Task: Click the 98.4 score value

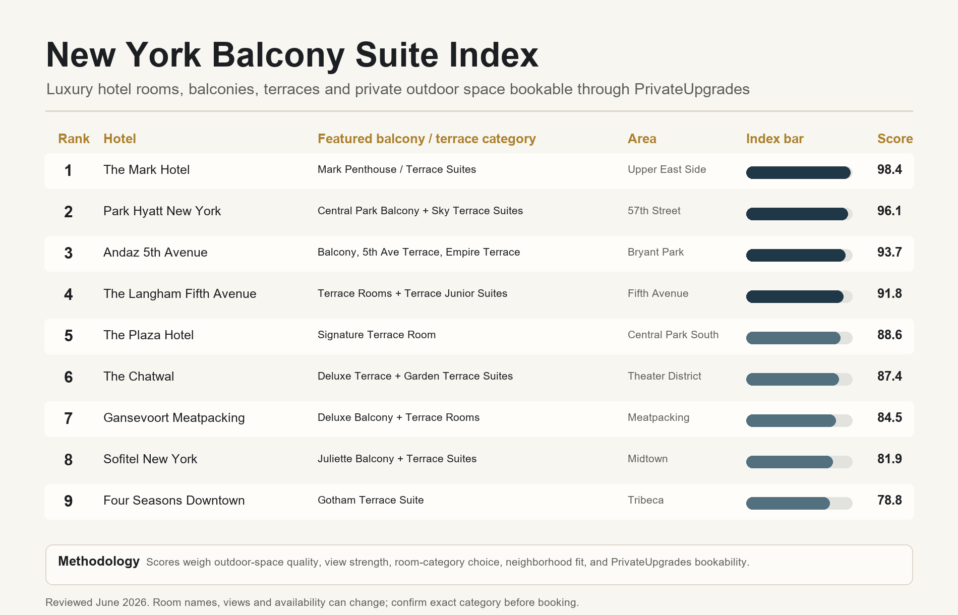Action: coord(889,169)
